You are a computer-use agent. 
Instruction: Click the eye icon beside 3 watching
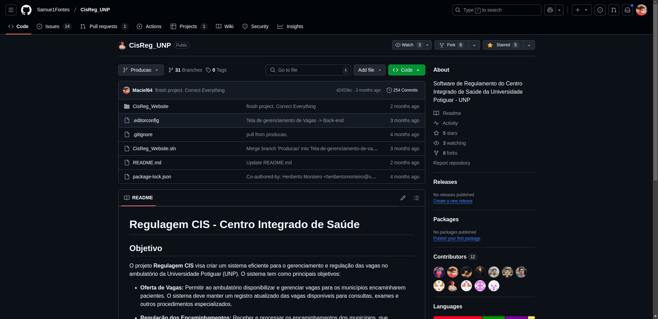coord(436,143)
